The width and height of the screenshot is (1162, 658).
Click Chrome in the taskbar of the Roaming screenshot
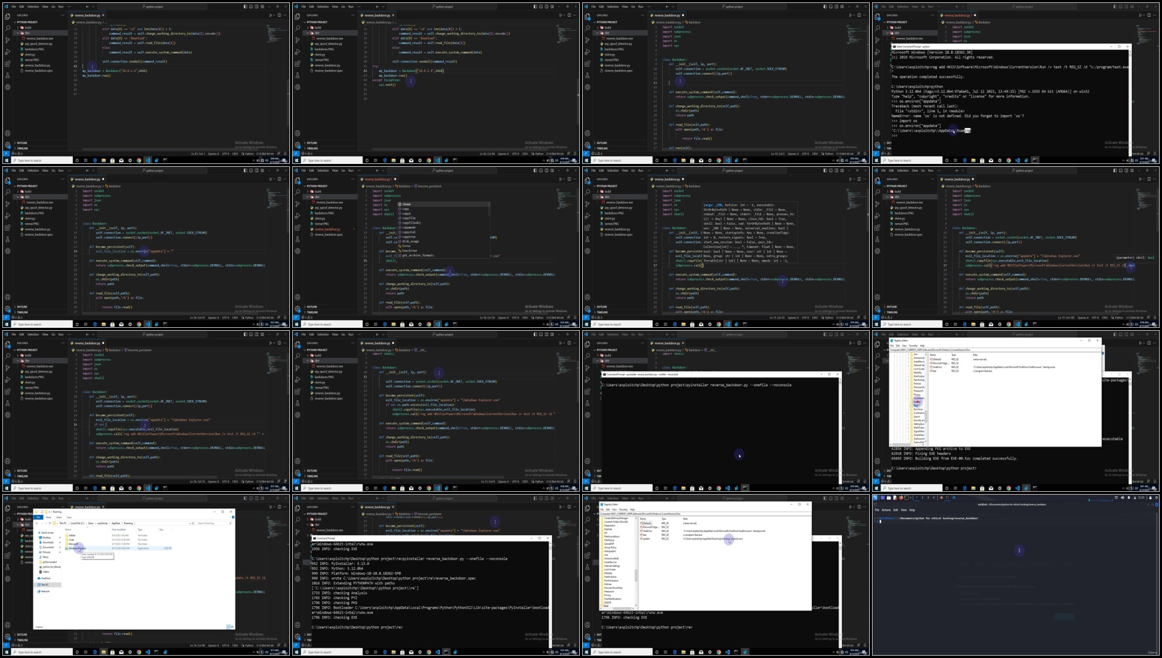139,652
